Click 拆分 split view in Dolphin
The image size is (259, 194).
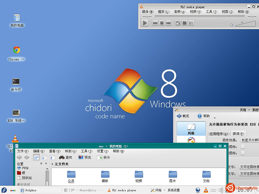tap(103, 158)
